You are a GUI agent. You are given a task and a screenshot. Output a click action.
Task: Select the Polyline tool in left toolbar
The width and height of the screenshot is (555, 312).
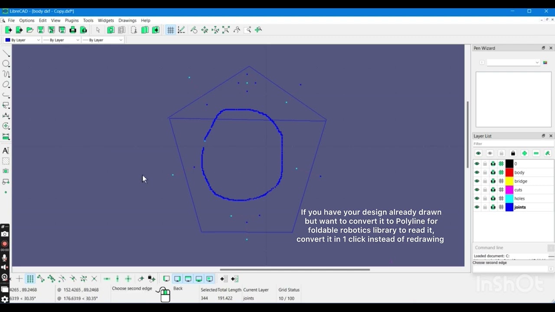click(x=6, y=95)
